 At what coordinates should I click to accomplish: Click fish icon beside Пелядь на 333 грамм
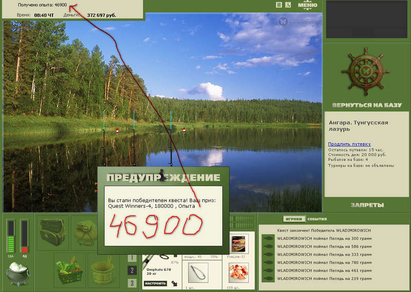tap(268, 254)
